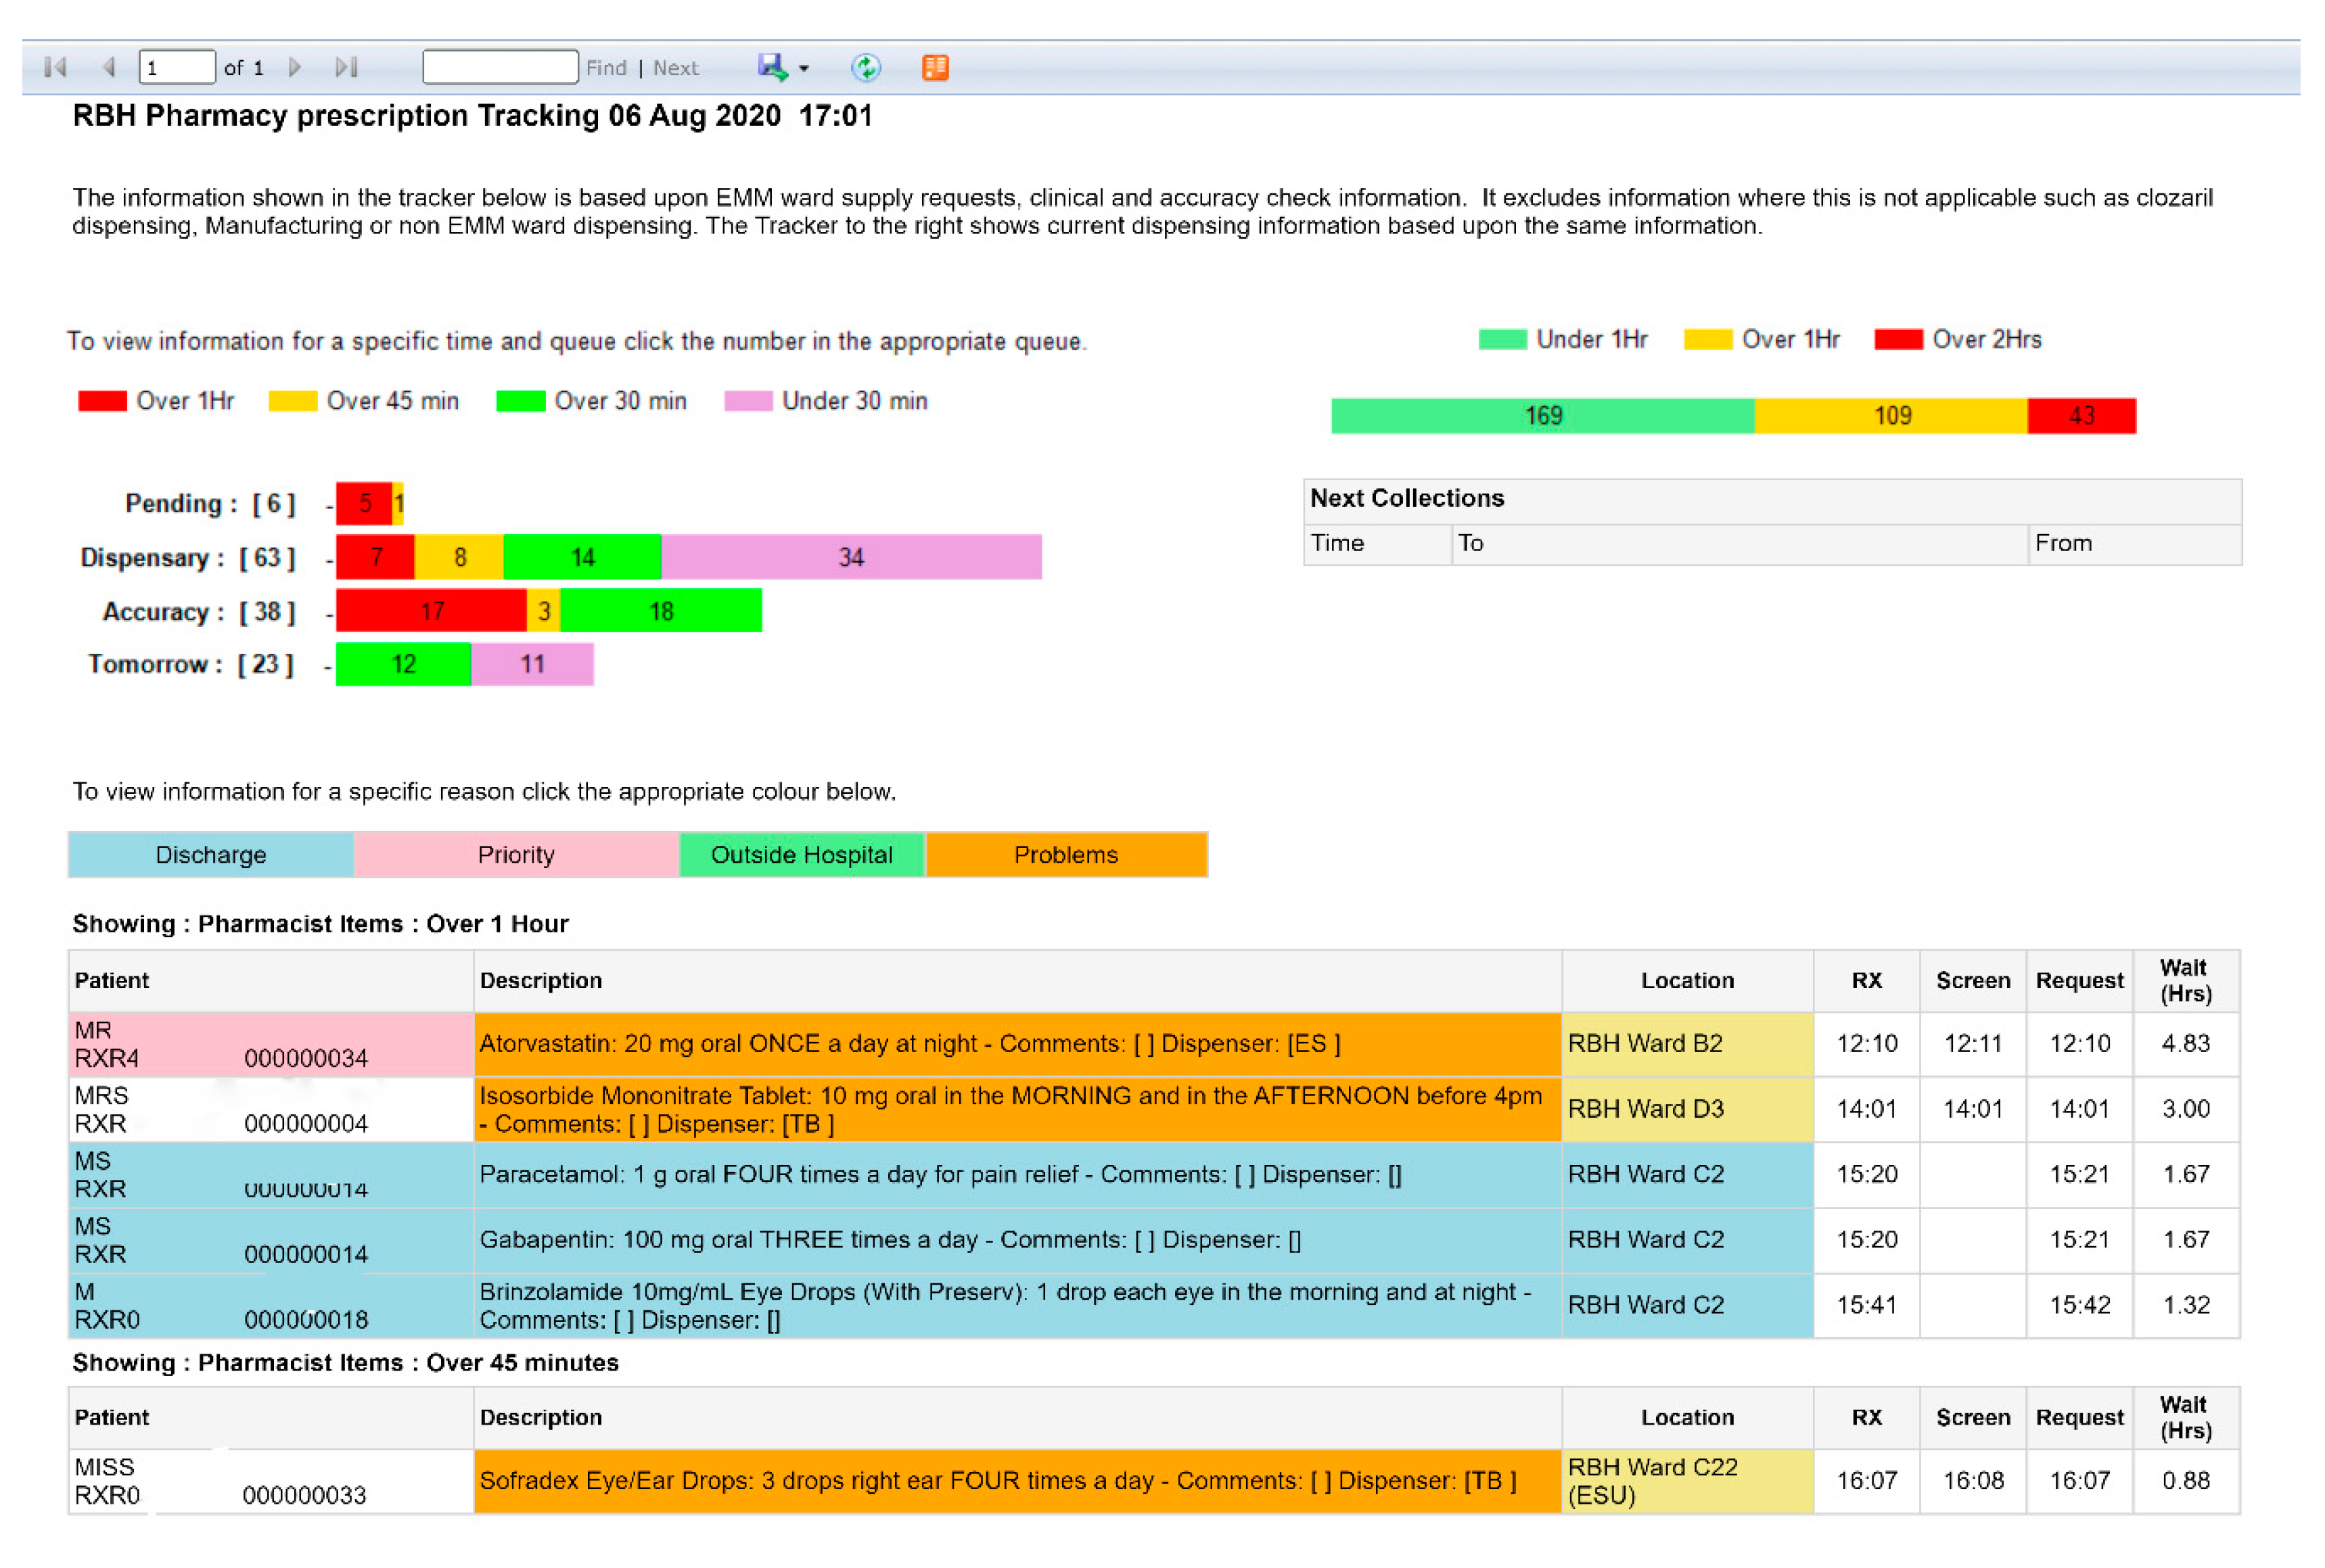Click the next page arrow icon
This screenshot has width=2325, height=1568.
tap(294, 67)
